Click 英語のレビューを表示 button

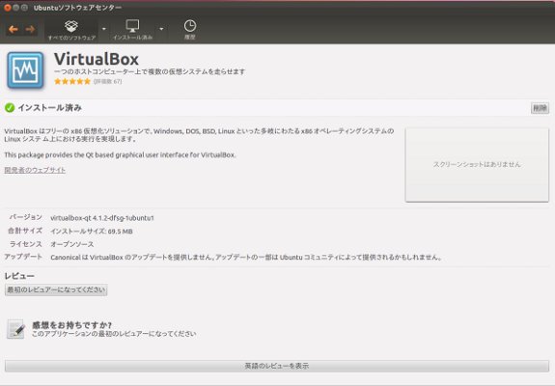(x=277, y=366)
